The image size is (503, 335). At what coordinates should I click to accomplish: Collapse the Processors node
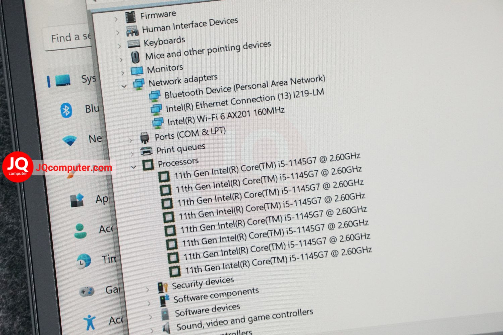coord(134,167)
